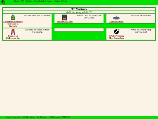Click the subtitle 'Worlds intersecting with the PPC'
This screenshot has height=119, width=158.
click(x=79, y=12)
